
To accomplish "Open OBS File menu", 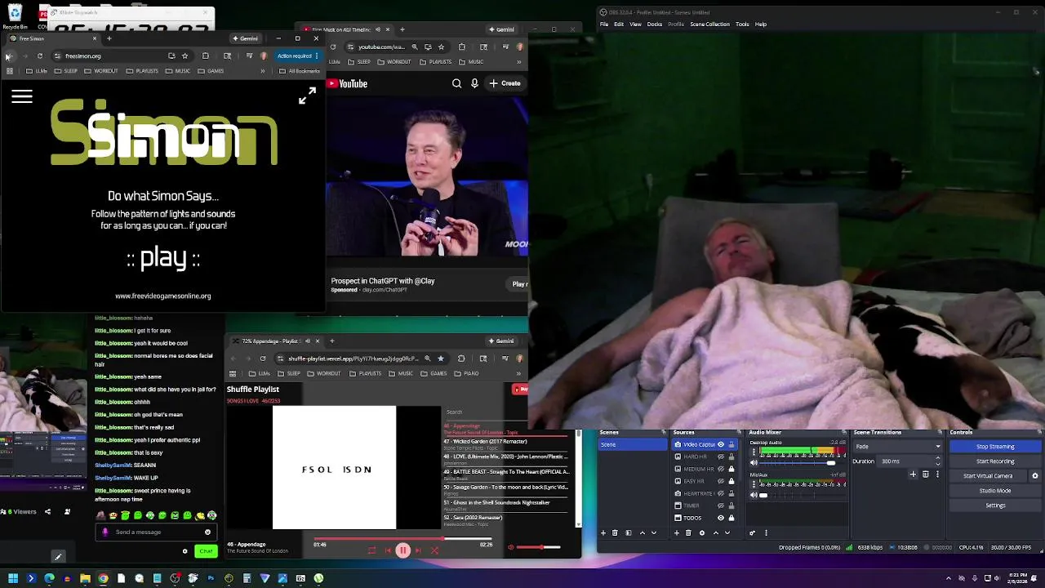I will pos(604,24).
